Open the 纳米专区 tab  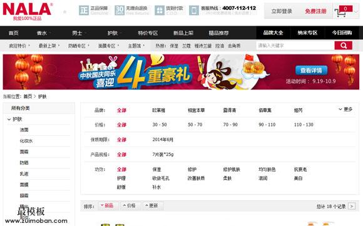[x=307, y=33]
